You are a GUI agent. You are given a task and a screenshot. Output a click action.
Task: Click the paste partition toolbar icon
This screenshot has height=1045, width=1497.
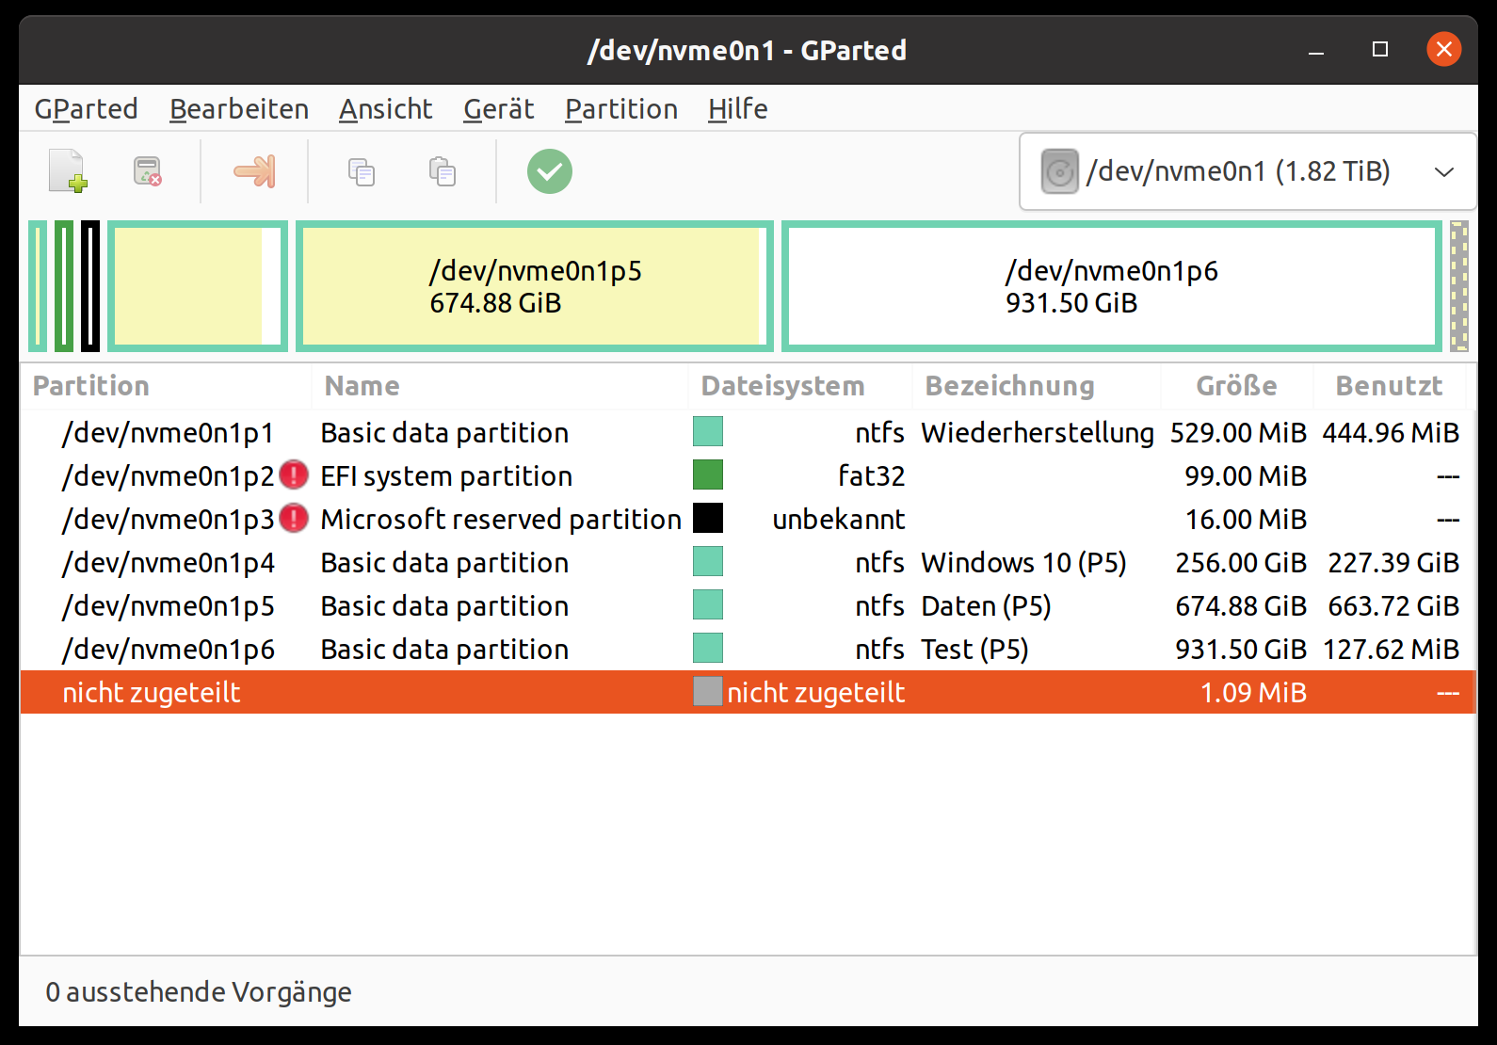coord(443,171)
